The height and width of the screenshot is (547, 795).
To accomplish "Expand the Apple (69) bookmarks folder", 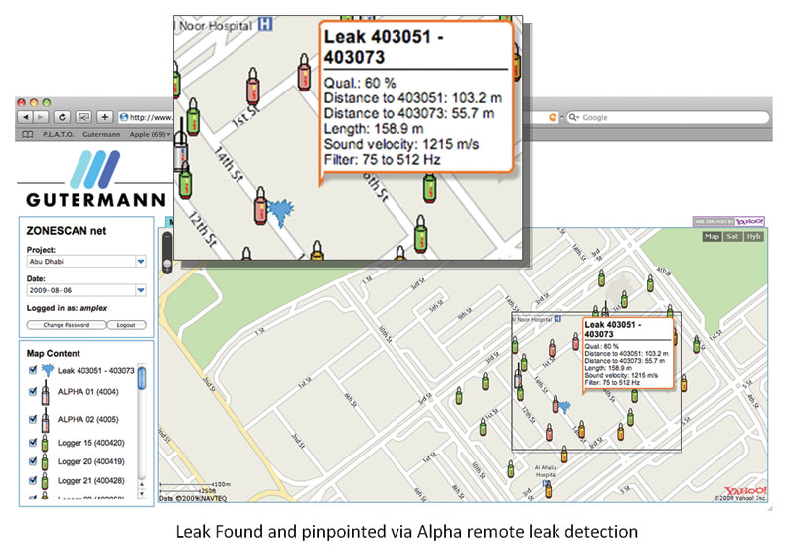I will (x=150, y=134).
